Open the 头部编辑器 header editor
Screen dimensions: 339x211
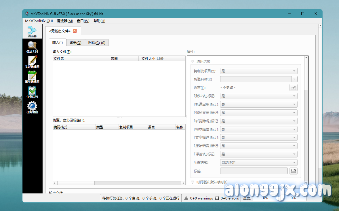[32, 62]
